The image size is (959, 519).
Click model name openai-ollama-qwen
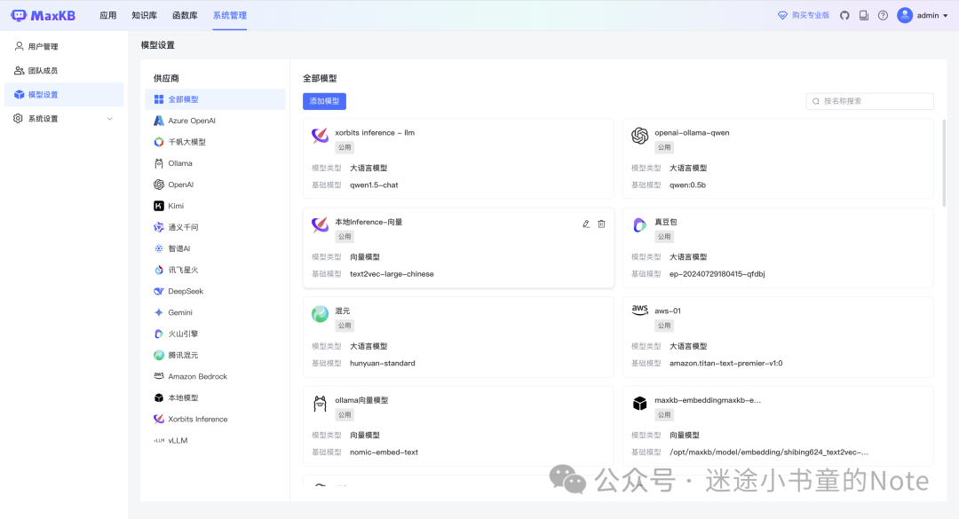click(x=692, y=133)
